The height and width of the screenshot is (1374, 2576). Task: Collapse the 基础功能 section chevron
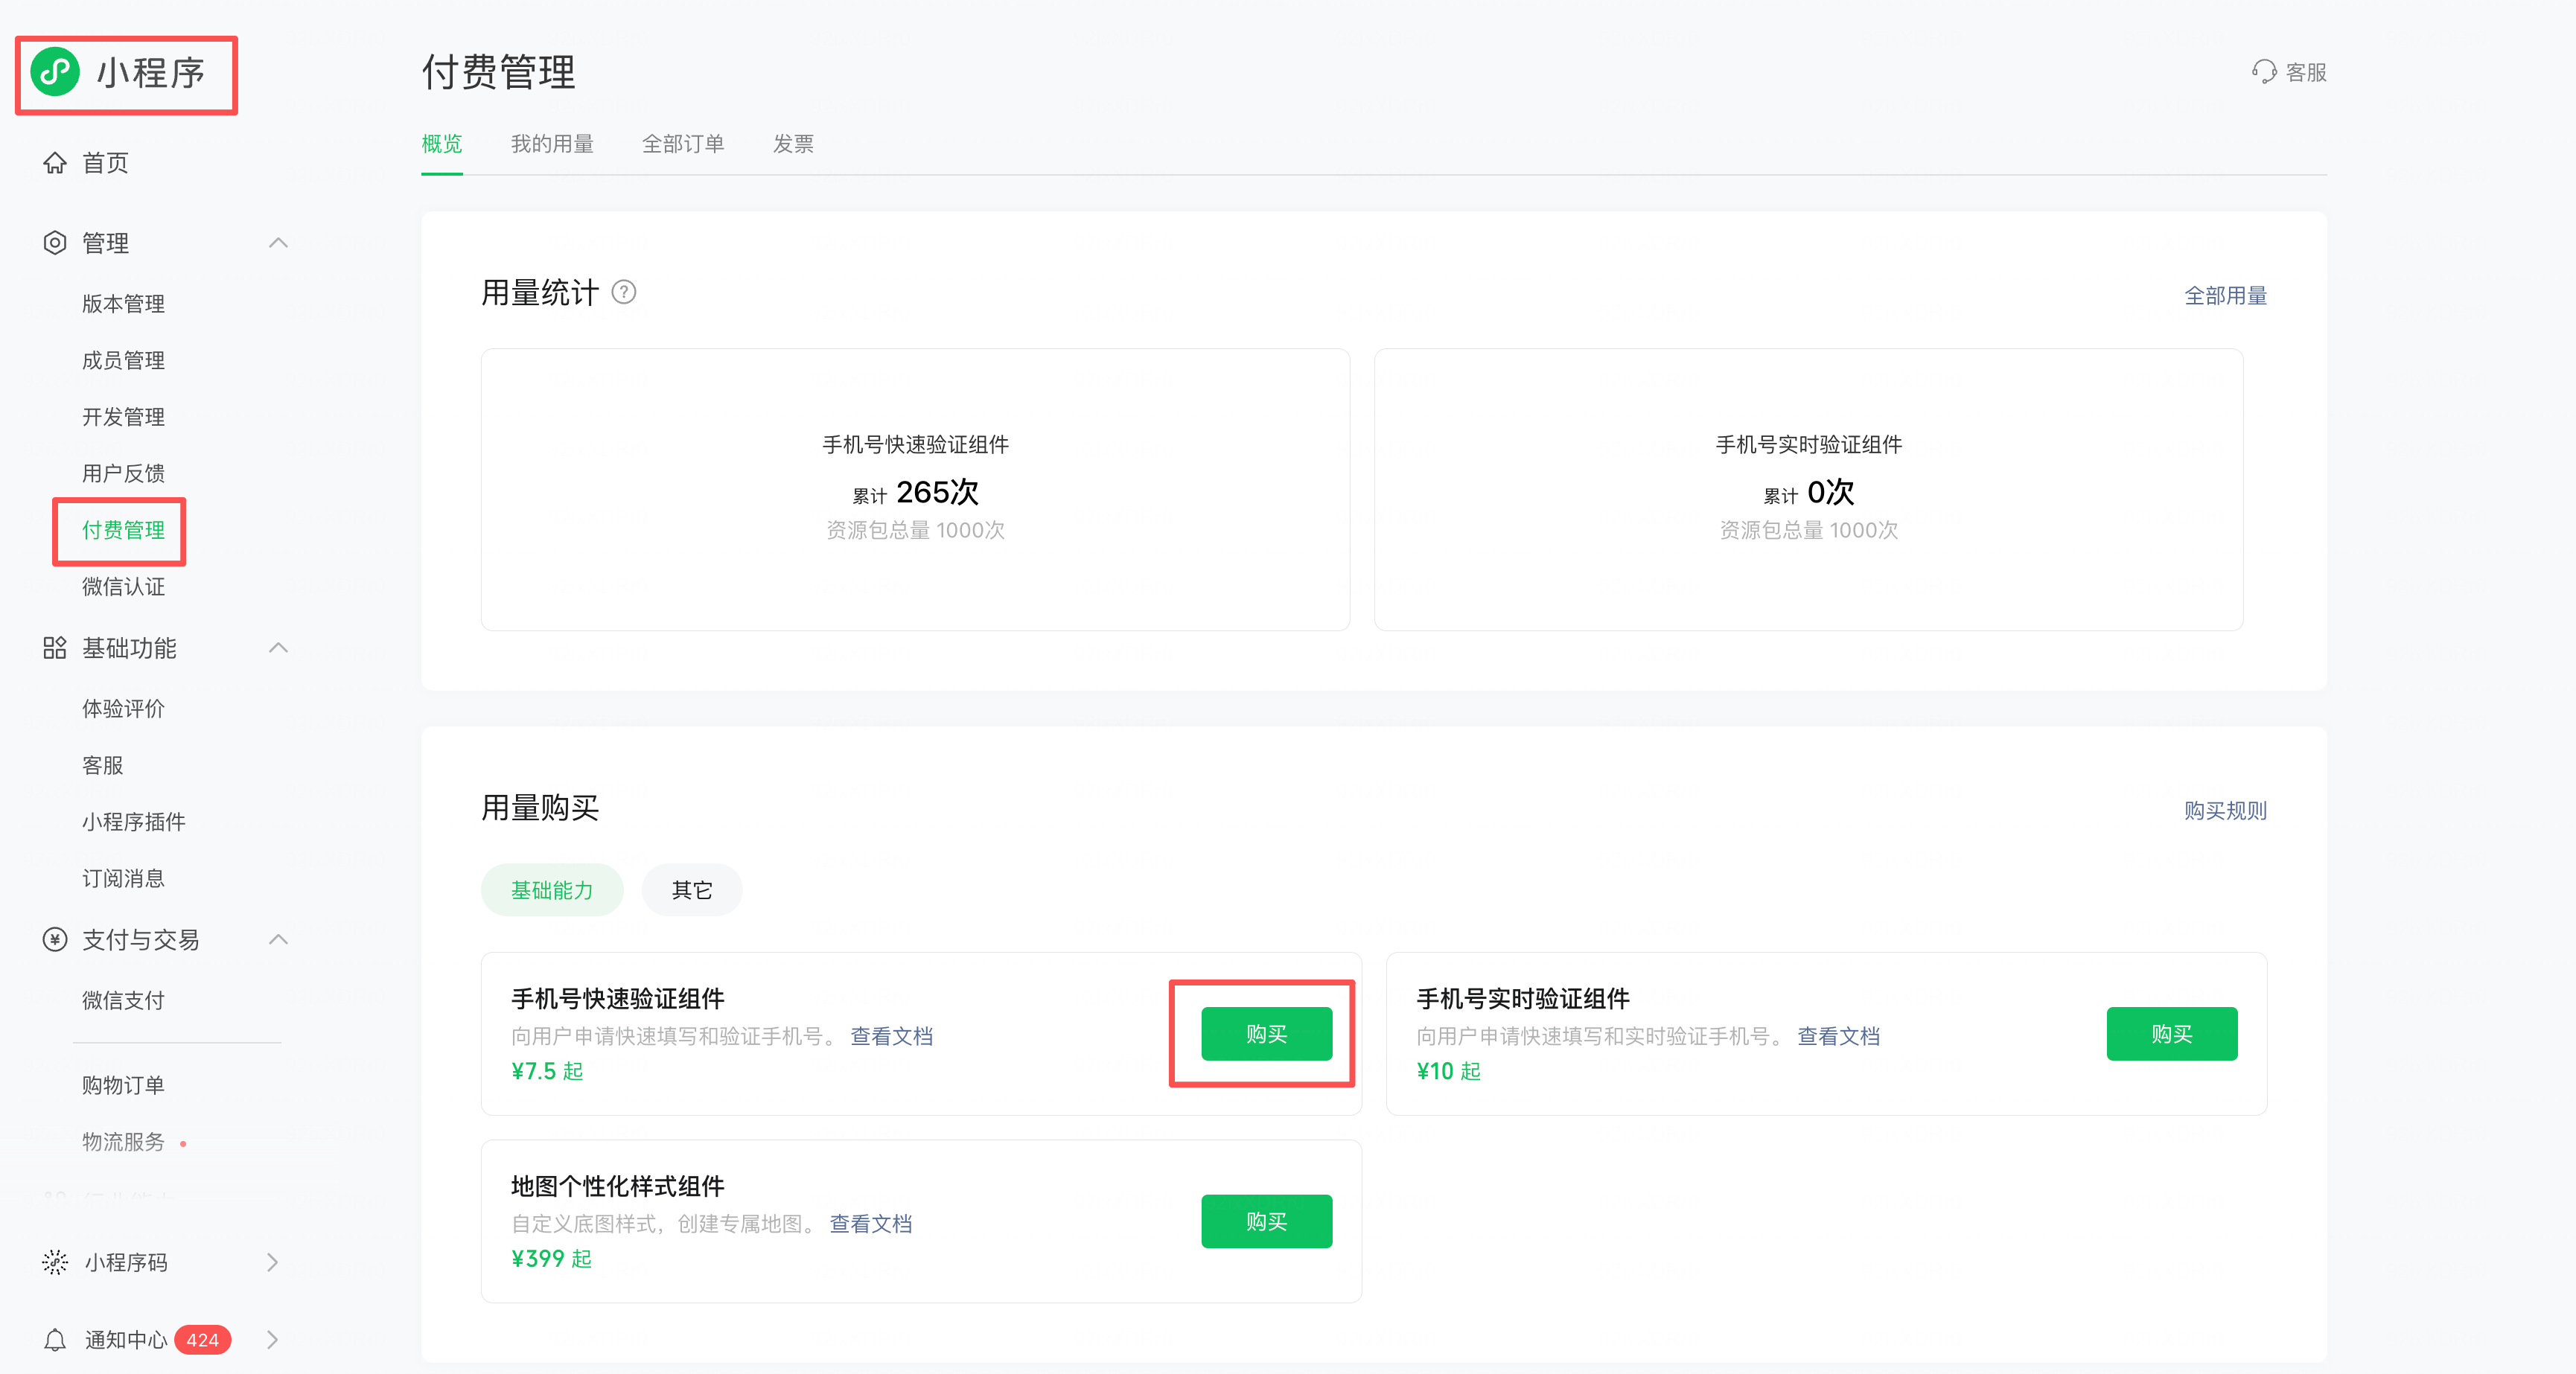tap(279, 648)
